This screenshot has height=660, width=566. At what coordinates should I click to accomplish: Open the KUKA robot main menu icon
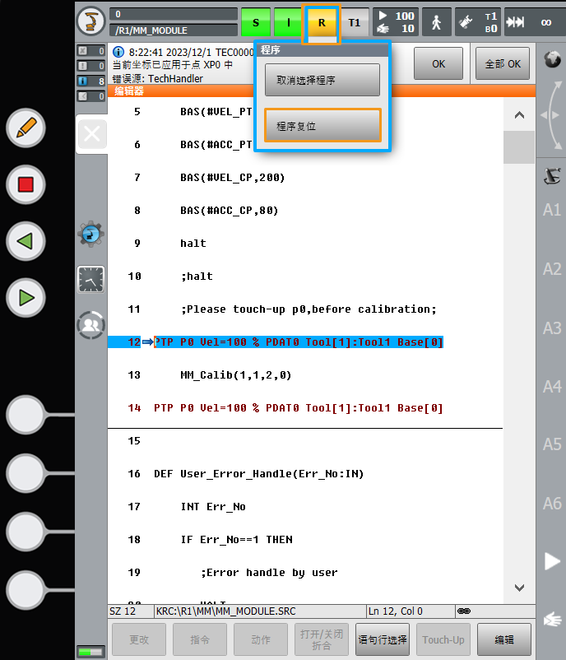(90, 21)
